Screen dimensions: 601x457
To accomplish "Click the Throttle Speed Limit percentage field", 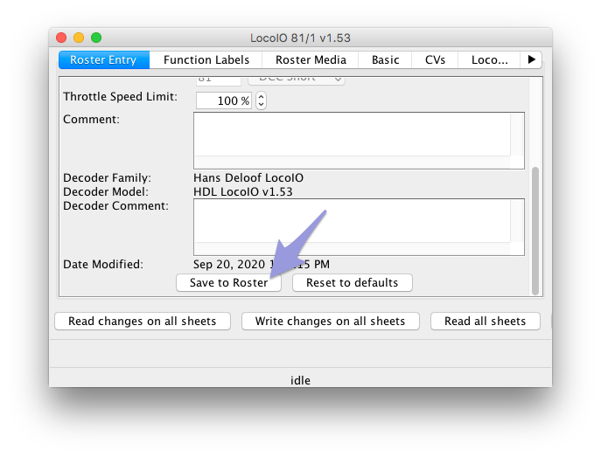I will 223,100.
